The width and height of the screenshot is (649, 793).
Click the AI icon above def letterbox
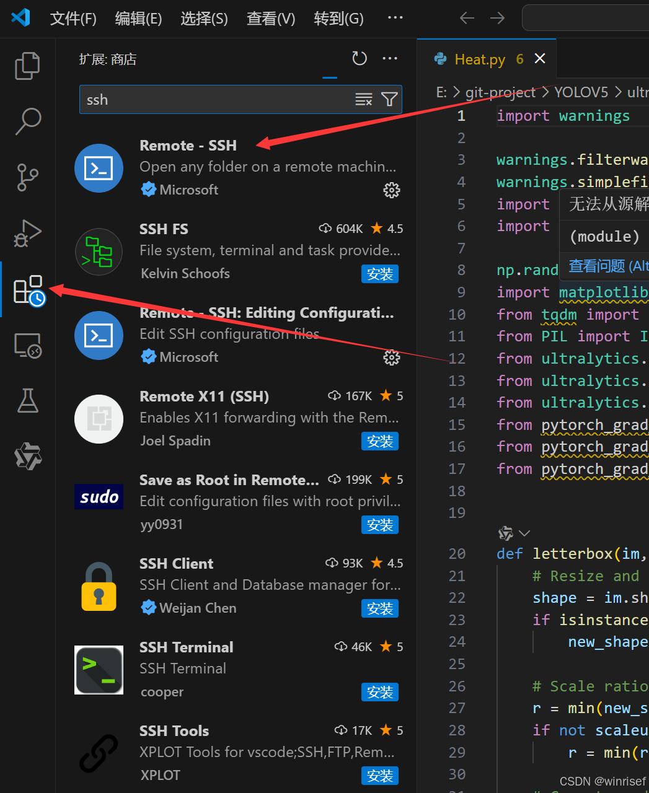pos(506,533)
